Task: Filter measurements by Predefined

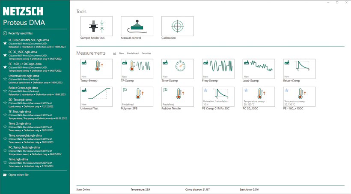Action: (x=133, y=53)
